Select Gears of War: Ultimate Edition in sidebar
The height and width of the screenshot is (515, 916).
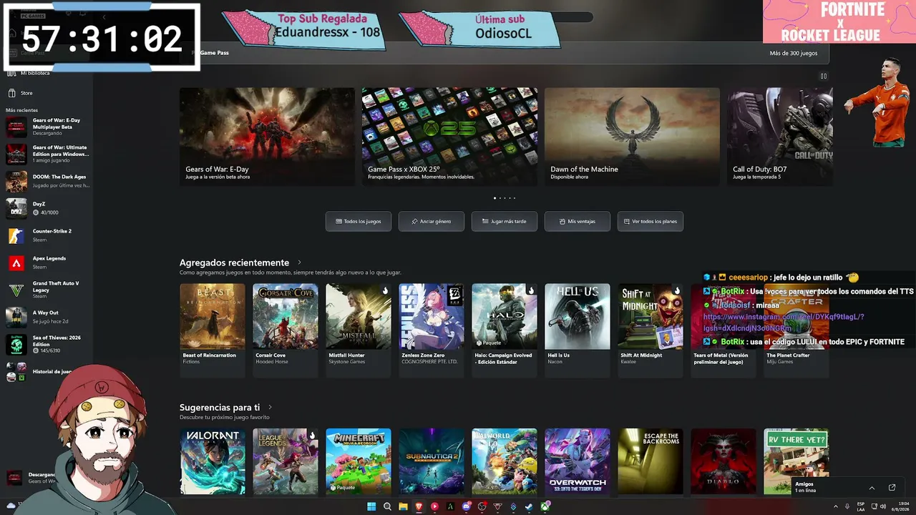coord(47,154)
